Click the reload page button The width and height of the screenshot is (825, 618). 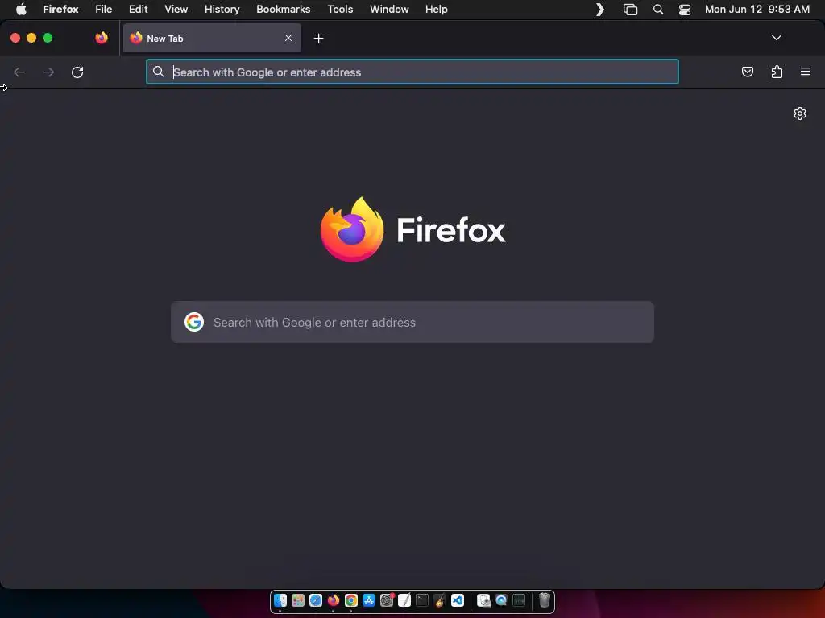pyautogui.click(x=77, y=72)
